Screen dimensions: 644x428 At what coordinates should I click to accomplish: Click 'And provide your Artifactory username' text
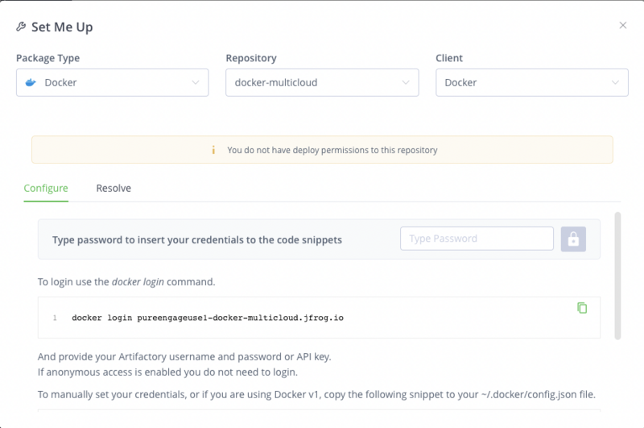tap(184, 356)
